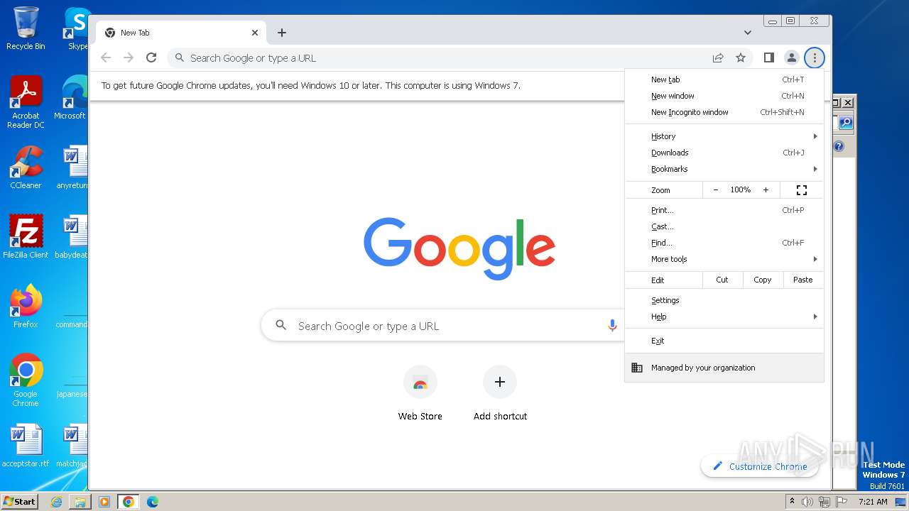Expand the History submenu
Image resolution: width=909 pixels, height=511 pixels.
724,136
